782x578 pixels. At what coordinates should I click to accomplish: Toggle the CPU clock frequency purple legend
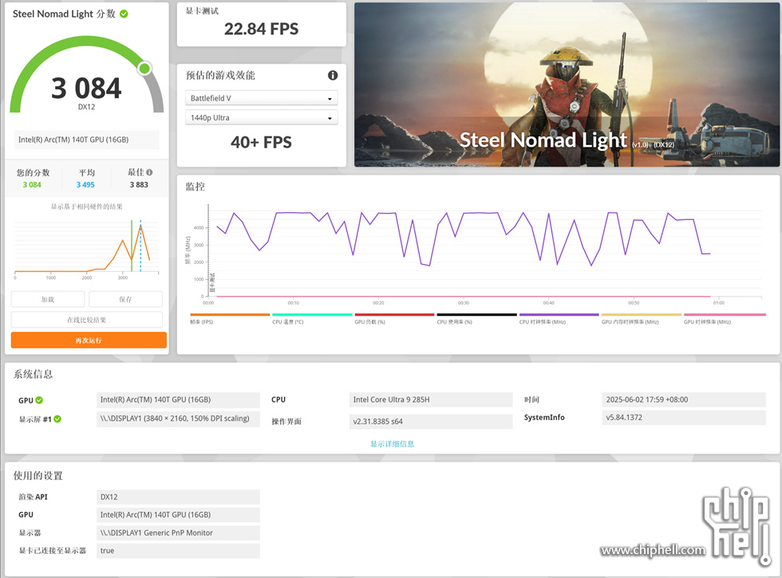coord(559,318)
